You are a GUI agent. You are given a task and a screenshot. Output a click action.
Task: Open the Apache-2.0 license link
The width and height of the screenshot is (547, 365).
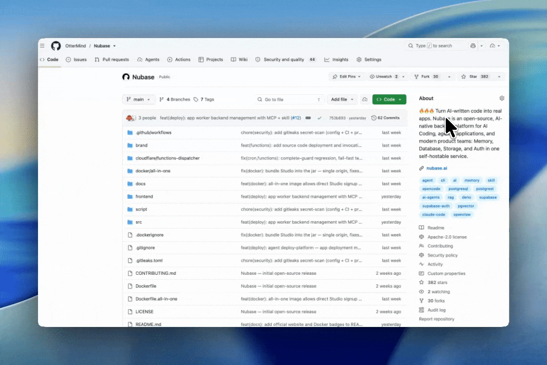(447, 237)
